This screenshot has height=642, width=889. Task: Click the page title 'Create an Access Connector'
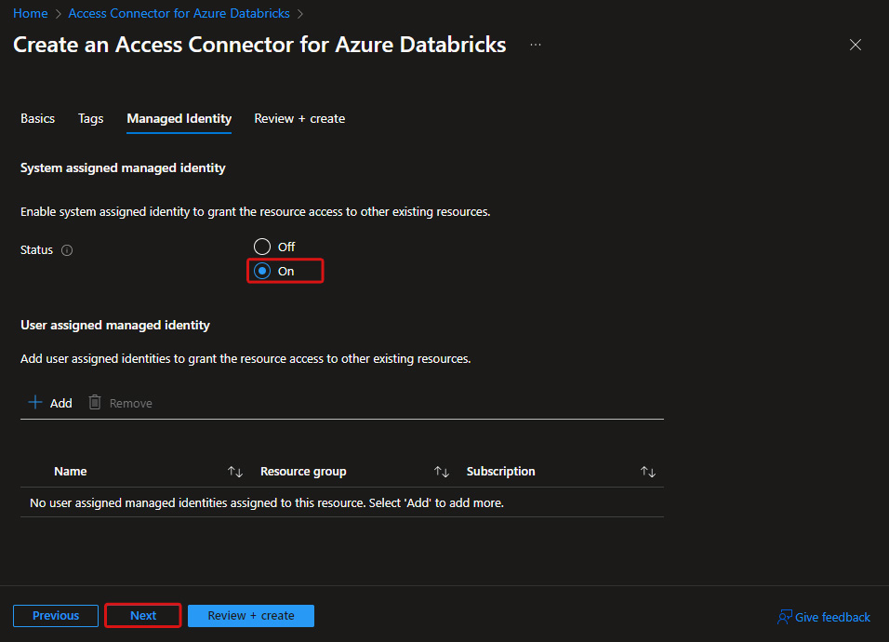point(259,45)
